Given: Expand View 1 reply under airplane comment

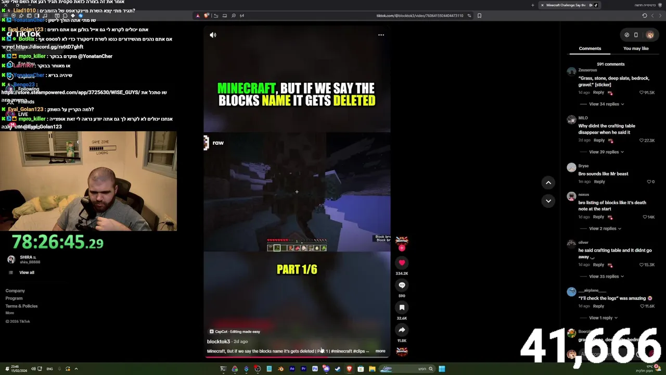Looking at the screenshot, I should [603, 318].
